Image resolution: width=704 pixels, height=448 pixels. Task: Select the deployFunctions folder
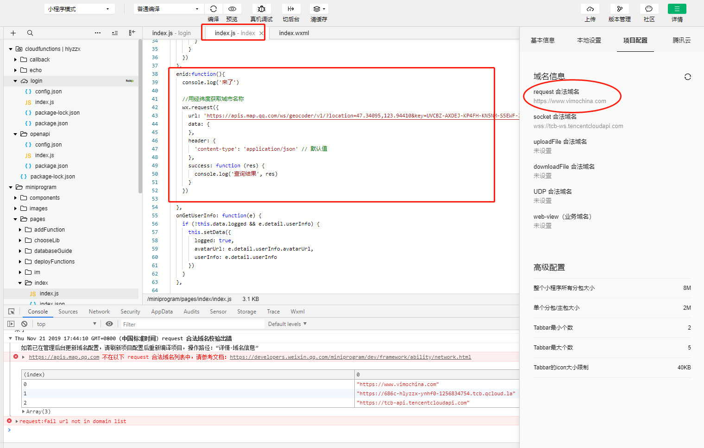point(54,262)
